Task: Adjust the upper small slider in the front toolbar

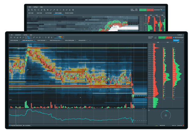Action: point(29,37)
